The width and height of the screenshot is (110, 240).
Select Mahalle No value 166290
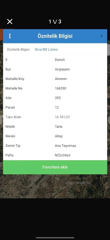click(61, 88)
